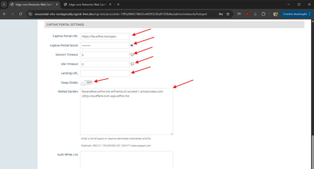Click inside the Walled Garden textarea

(x=126, y=112)
